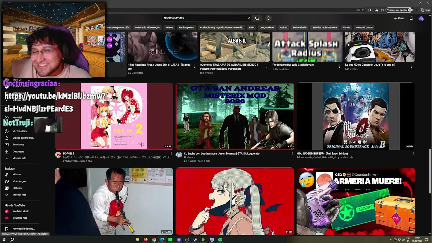
Task: Select the Subidos recientemente chip
Action: pyautogui.click(x=325, y=28)
